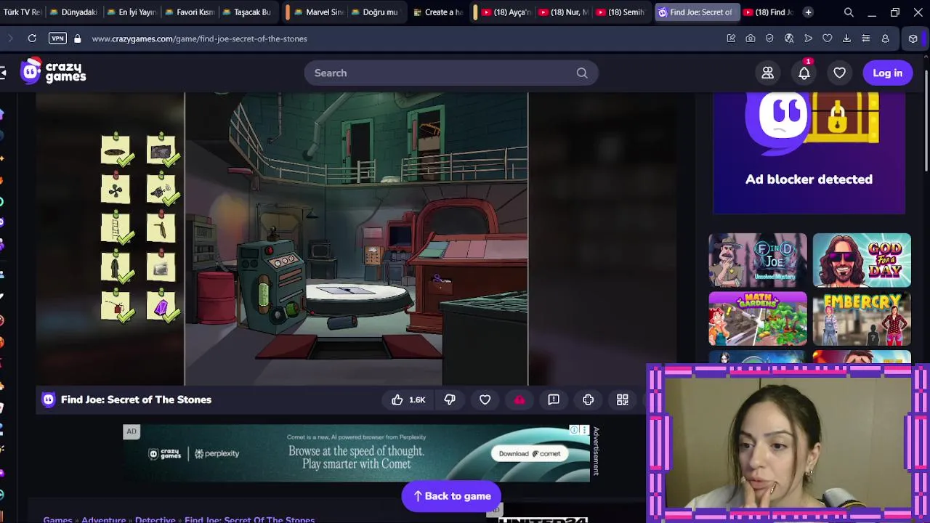Click the game title Find Joe: Secret of The Stones
The height and width of the screenshot is (523, 930).
pyautogui.click(x=136, y=400)
